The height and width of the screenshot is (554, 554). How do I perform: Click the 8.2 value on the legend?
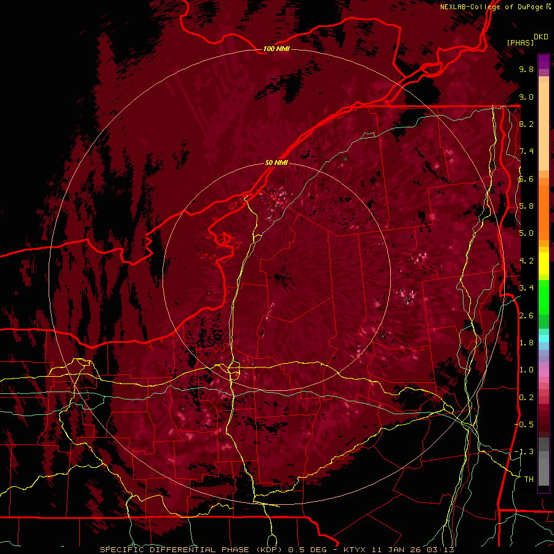point(526,124)
